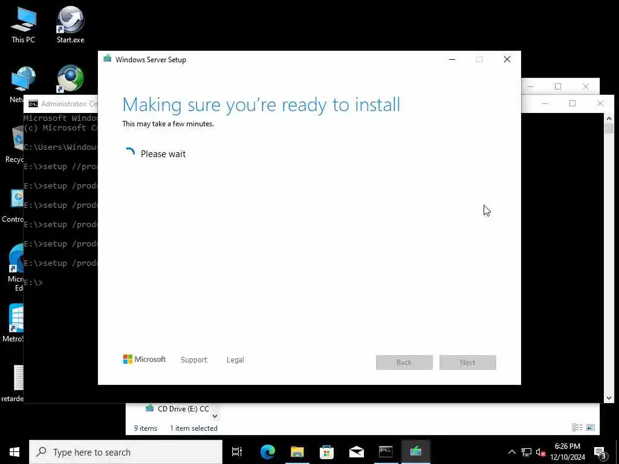Maximize the Command Prompt window

point(572,103)
